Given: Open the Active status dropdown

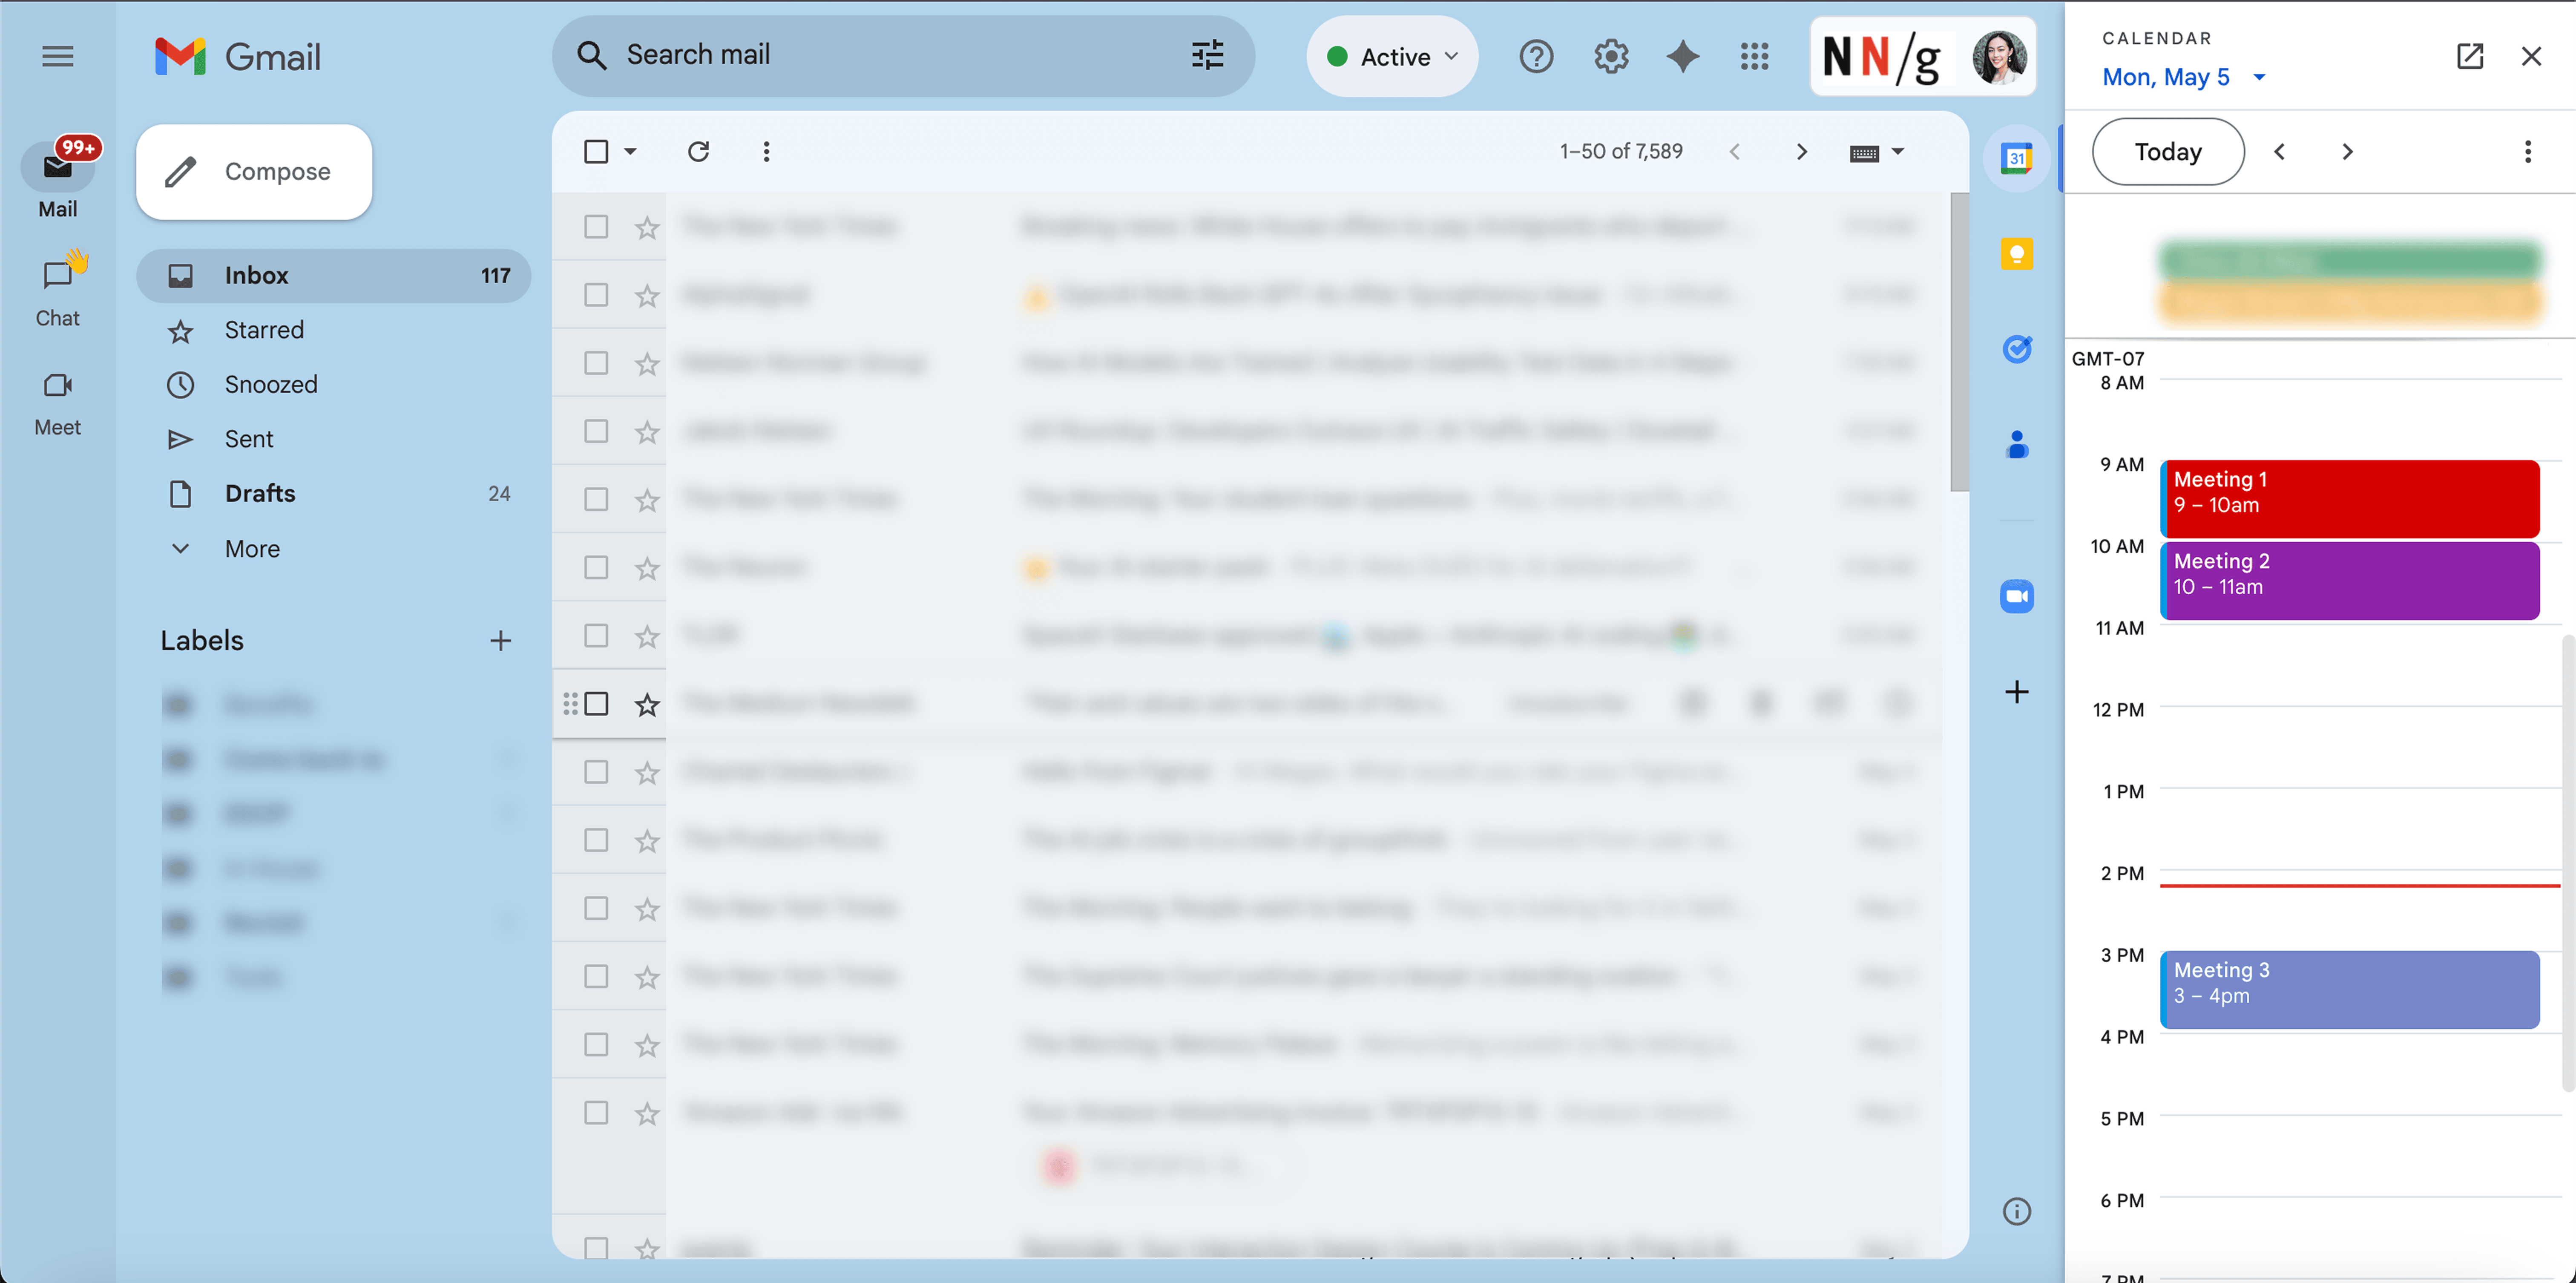Looking at the screenshot, I should pyautogui.click(x=1392, y=57).
